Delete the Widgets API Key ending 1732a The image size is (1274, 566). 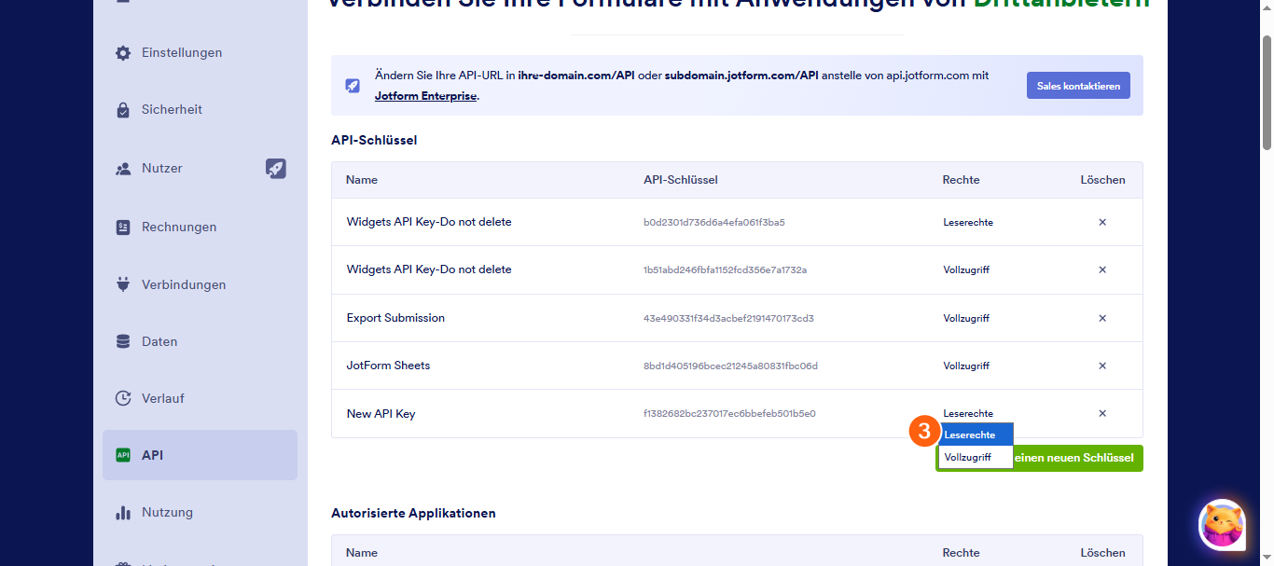click(1102, 269)
